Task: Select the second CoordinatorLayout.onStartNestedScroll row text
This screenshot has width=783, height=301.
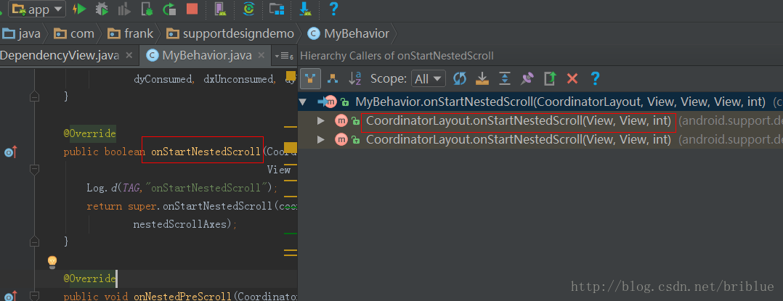Action: point(519,140)
